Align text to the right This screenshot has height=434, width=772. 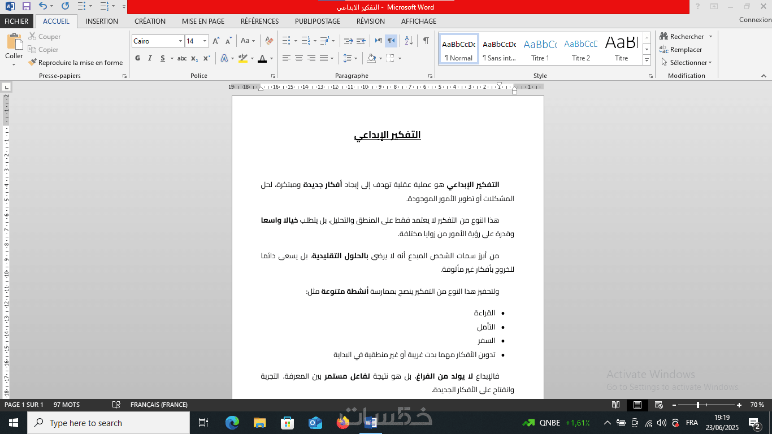(x=311, y=58)
